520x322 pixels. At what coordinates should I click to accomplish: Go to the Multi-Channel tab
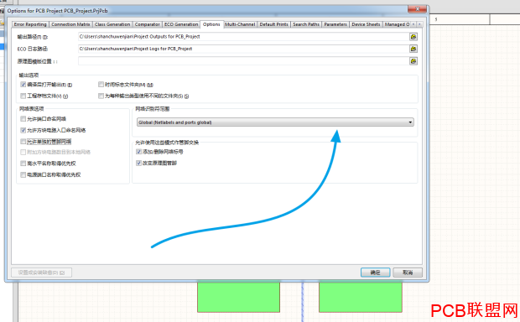[240, 24]
